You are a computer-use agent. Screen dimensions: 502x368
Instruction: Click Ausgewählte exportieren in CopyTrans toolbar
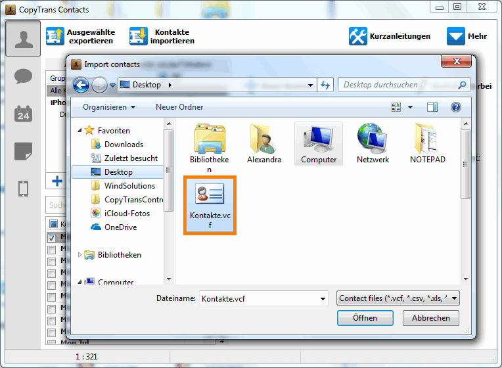coord(80,37)
